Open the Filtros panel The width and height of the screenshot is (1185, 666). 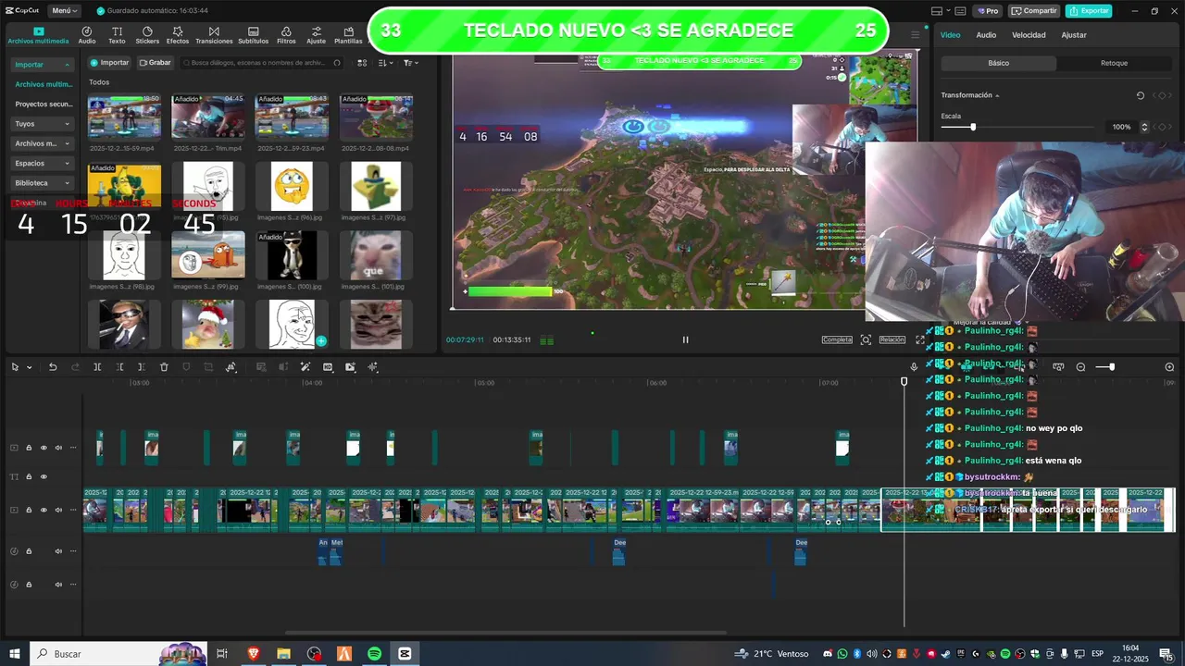(x=286, y=35)
